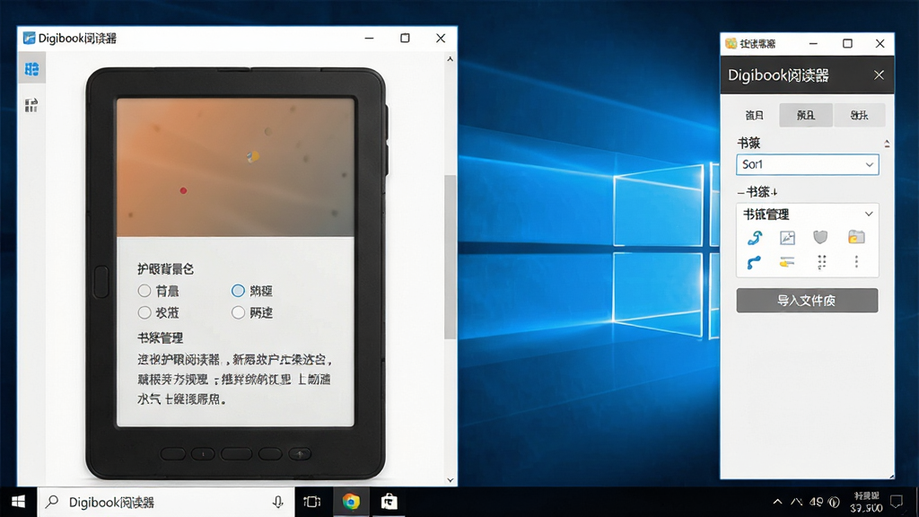Click the e-reader bottom button marked with a dot
Image resolution: width=919 pixels, height=517 pixels.
[203, 453]
